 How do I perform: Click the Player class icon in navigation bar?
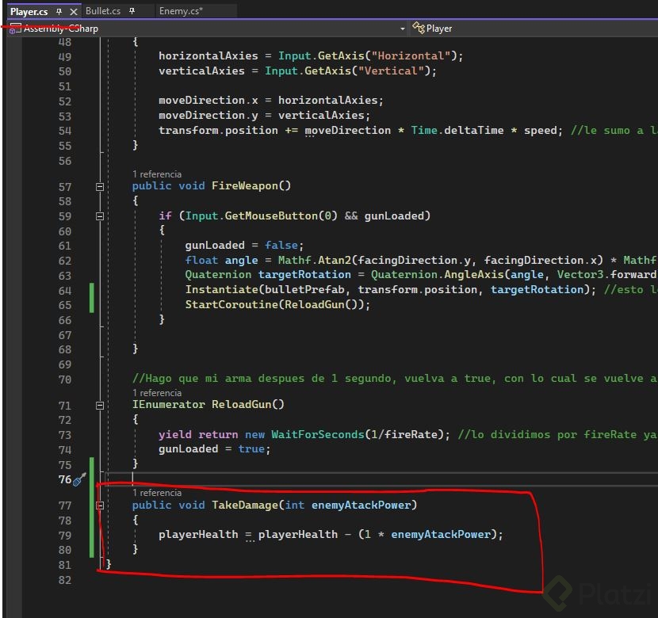pyautogui.click(x=419, y=28)
